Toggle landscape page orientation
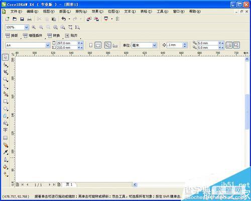251x201 pixels. click(98, 45)
